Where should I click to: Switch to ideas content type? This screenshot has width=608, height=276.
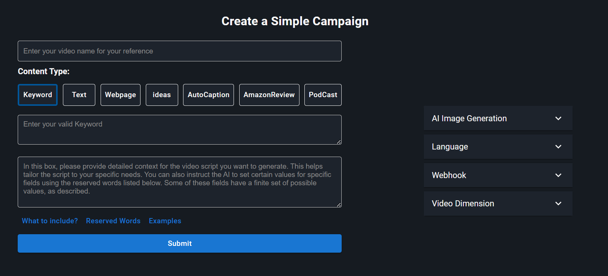click(162, 95)
